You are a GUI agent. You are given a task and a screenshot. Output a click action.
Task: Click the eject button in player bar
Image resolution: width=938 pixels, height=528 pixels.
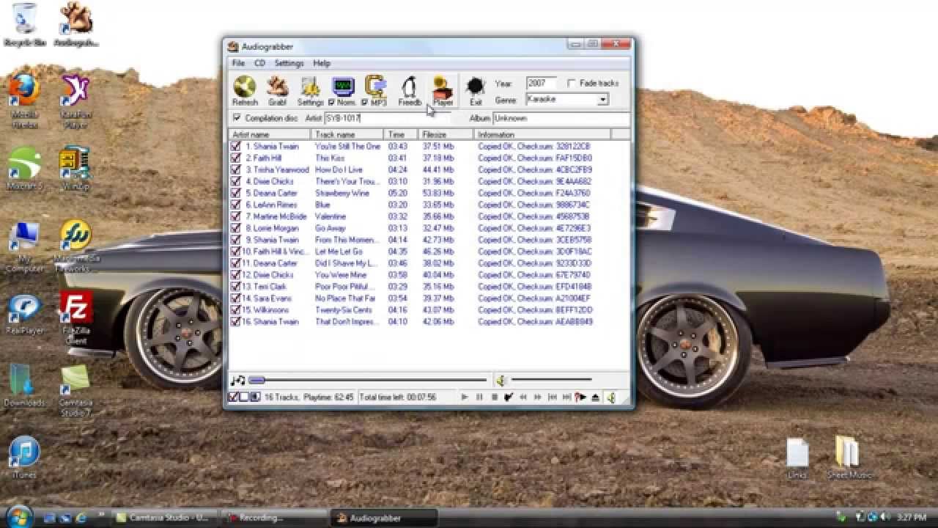pyautogui.click(x=595, y=397)
